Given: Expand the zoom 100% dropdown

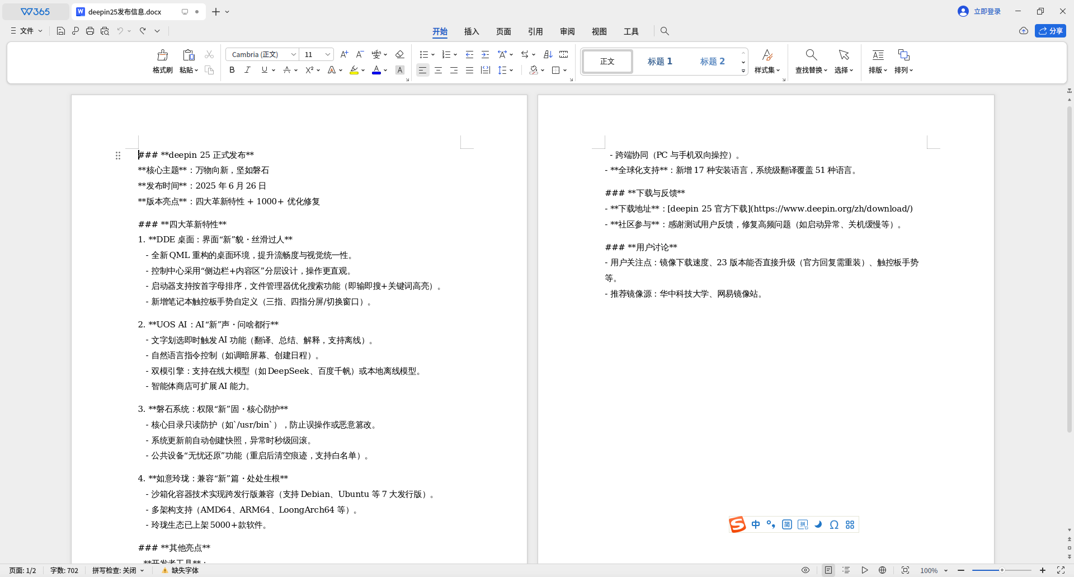Looking at the screenshot, I should (946, 570).
